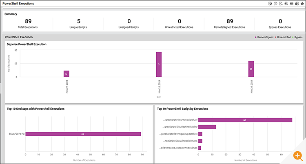Click the magnifier search icon in the header

(286, 4)
